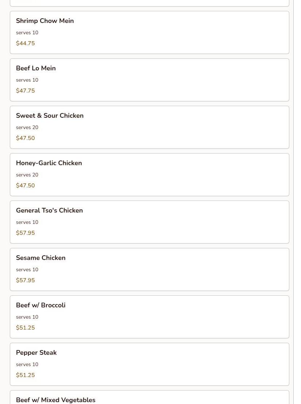Select the Beef Lo Mein item
Viewport: 301px width, 404px height.
[x=149, y=80]
